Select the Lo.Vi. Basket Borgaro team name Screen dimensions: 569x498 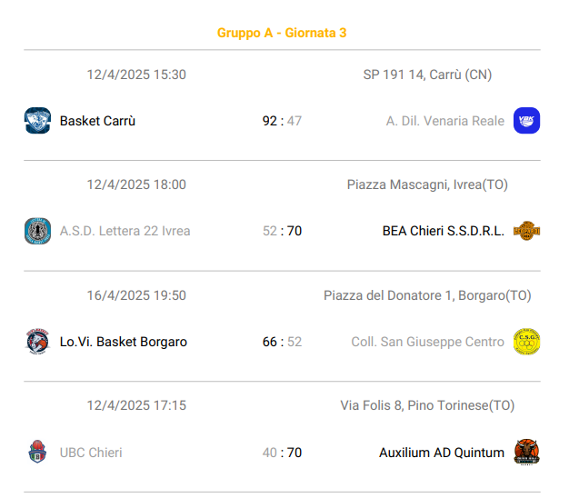124,342
